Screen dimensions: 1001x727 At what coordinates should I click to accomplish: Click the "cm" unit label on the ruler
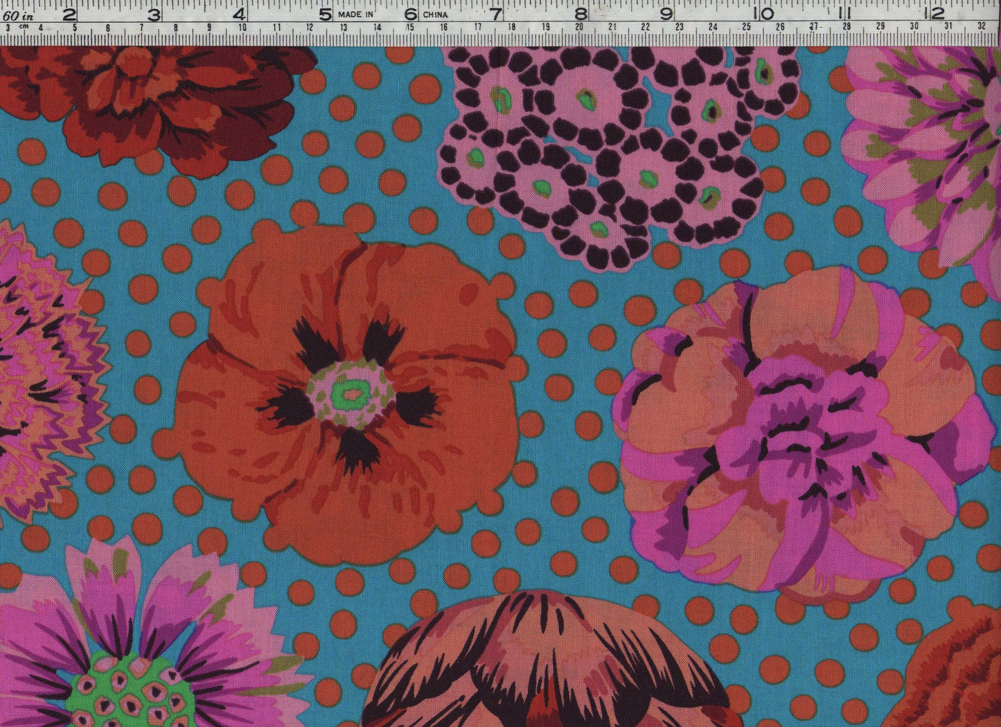24,27
